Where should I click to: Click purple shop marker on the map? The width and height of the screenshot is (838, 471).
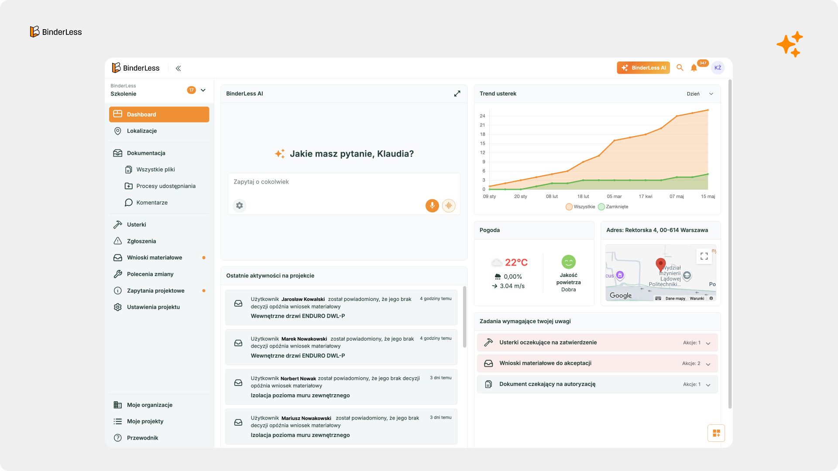tap(620, 275)
